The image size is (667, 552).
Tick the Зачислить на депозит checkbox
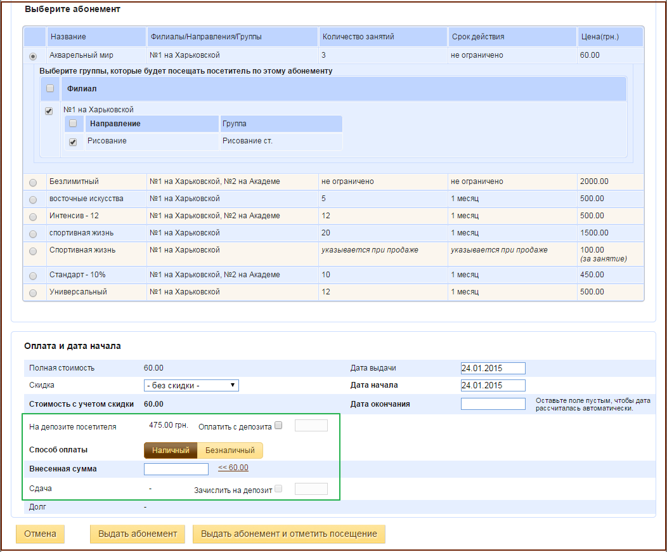tap(278, 489)
